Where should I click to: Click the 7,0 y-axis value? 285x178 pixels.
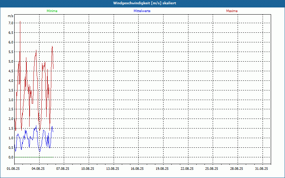pyautogui.click(x=11, y=23)
